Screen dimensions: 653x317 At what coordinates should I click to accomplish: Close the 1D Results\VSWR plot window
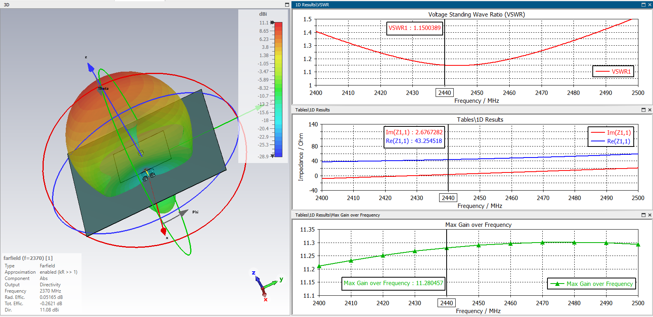(649, 5)
